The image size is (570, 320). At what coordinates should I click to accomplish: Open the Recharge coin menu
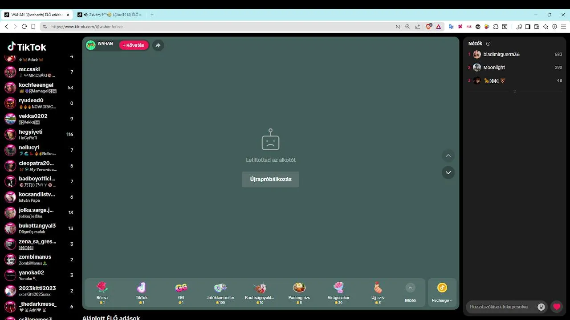pos(442,293)
